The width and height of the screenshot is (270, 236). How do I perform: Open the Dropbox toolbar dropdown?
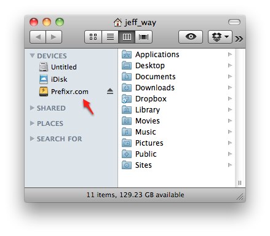[220, 37]
